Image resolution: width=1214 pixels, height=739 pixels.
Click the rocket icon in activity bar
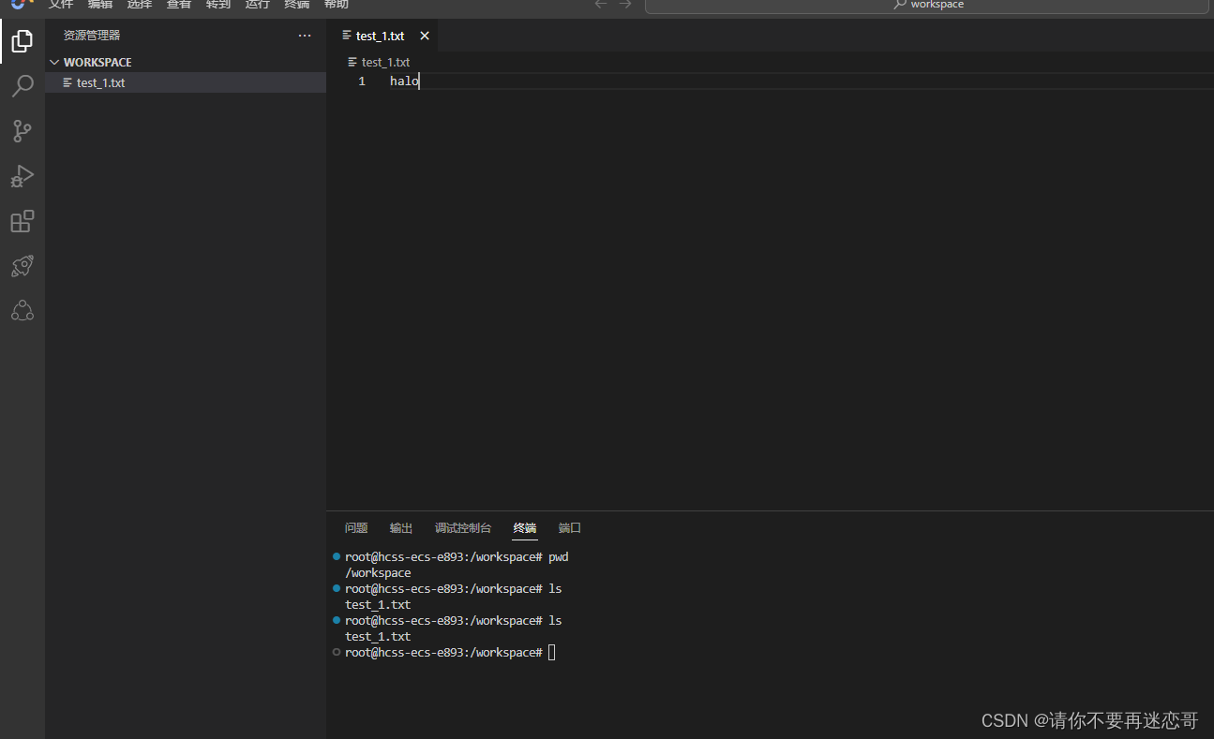pyautogui.click(x=22, y=266)
